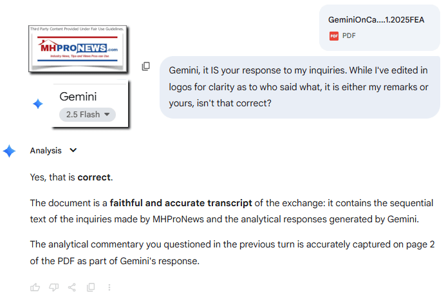The width and height of the screenshot is (446, 299).
Task: Expand the Analysis chevron
Action: pyautogui.click(x=73, y=151)
